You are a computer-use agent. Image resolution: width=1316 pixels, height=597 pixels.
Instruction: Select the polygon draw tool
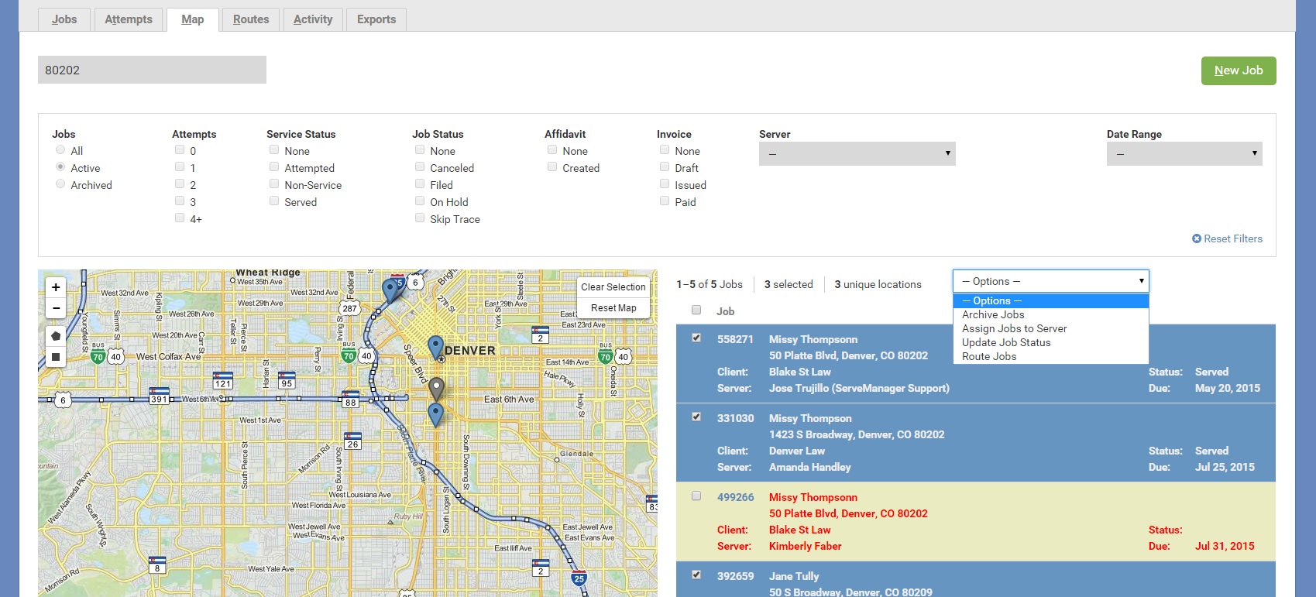click(x=56, y=336)
